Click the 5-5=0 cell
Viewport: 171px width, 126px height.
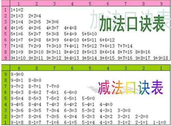point(88,98)
